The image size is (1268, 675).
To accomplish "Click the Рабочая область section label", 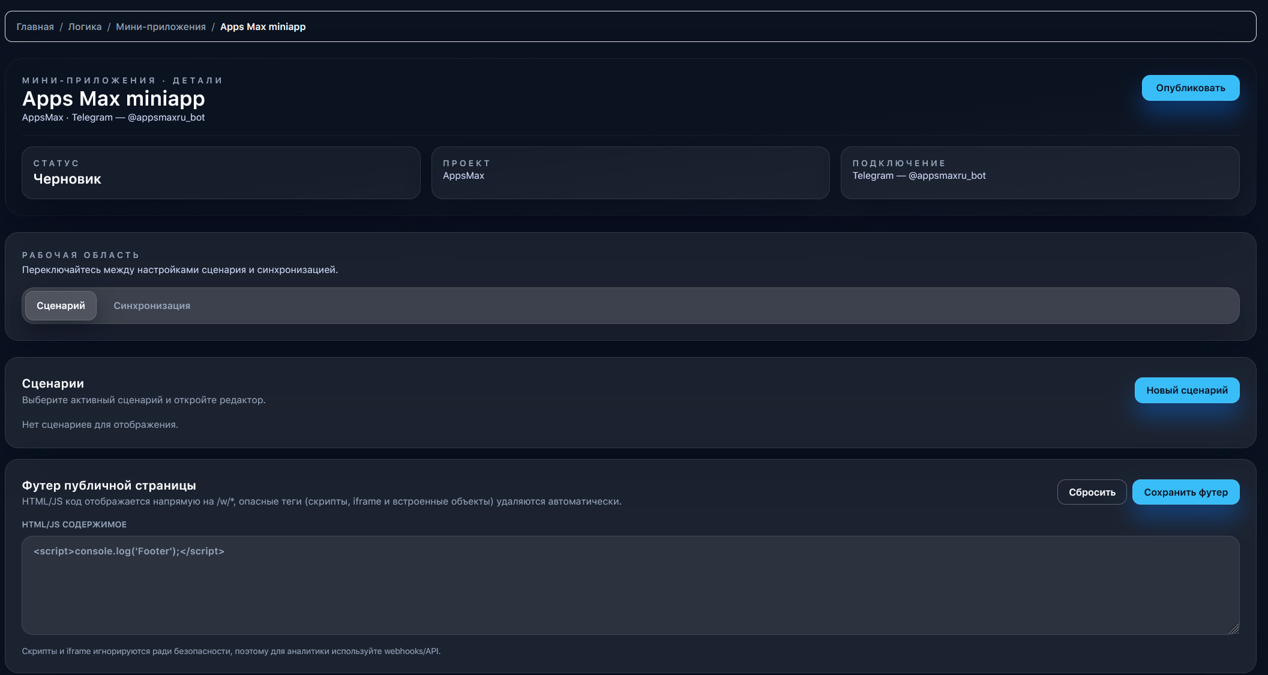I will [80, 256].
